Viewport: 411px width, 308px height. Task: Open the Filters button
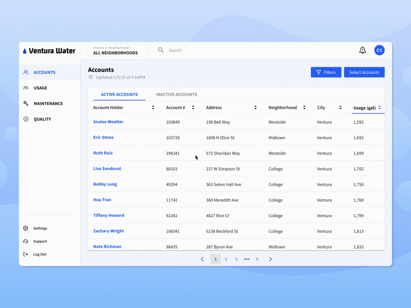click(x=326, y=72)
